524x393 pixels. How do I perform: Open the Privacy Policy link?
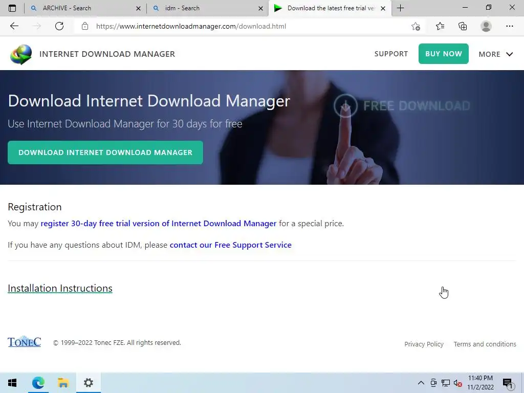424,344
